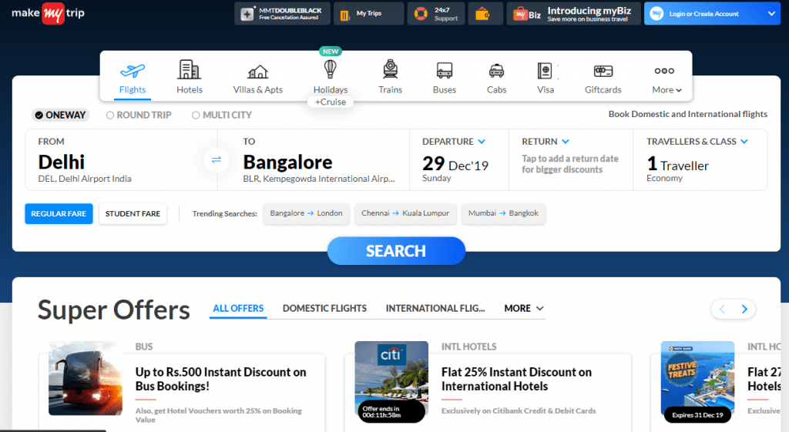Select the Holidays balloon icon
Image resolution: width=789 pixels, height=432 pixels.
point(330,69)
